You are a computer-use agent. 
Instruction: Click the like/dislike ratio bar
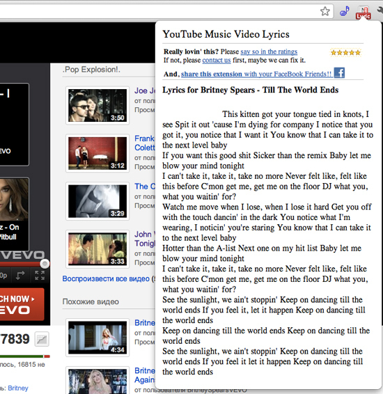pyautogui.click(x=25, y=356)
